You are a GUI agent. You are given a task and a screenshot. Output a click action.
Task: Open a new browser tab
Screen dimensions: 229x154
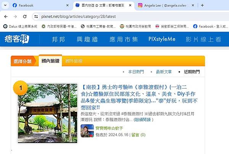pos(202,5)
